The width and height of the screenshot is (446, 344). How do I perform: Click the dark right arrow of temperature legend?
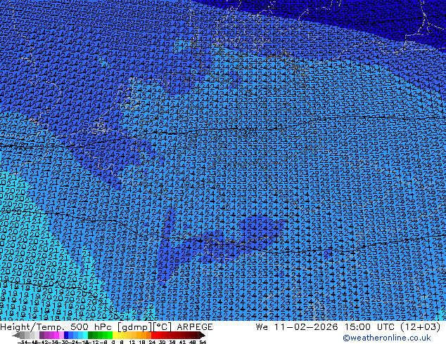pos(203,336)
